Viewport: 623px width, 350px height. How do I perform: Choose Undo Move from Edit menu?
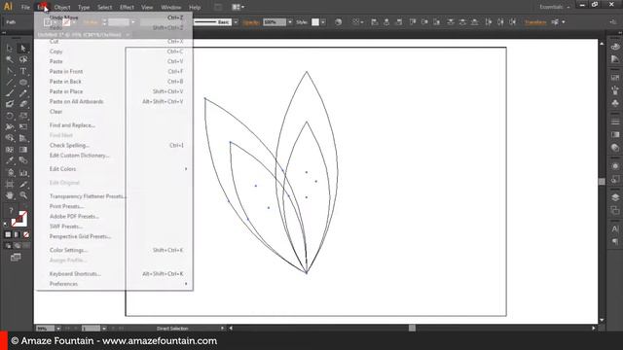coord(114,17)
